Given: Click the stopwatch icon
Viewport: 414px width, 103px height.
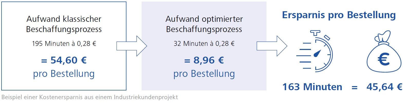Looking at the screenshot, I should [315, 51].
